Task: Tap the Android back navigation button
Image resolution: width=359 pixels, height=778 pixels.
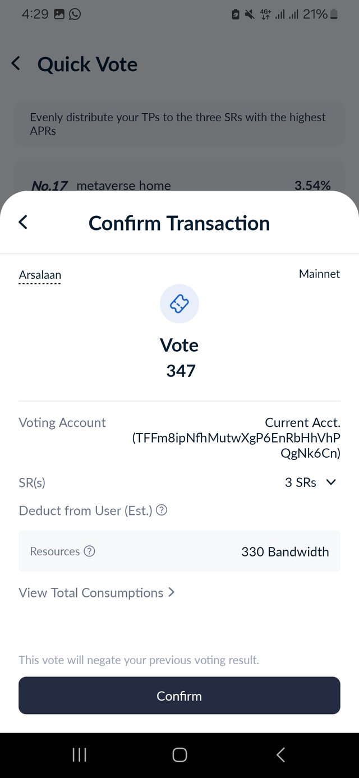Action: [x=280, y=755]
